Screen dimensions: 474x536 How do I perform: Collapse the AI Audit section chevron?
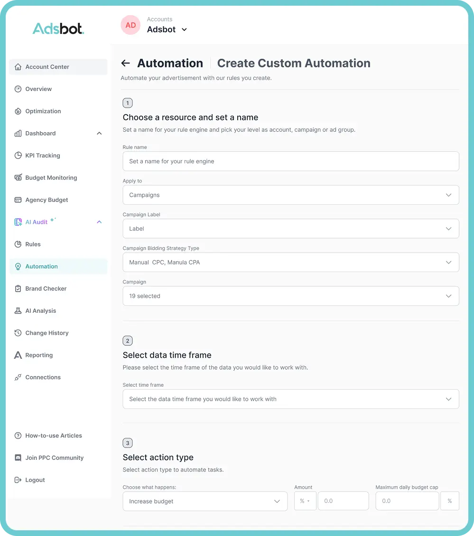(x=99, y=222)
